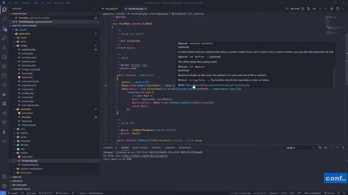Image resolution: width=348 pixels, height=195 pixels.
Task: Open the Accounts icon in activity bar
Action: pos(4,177)
